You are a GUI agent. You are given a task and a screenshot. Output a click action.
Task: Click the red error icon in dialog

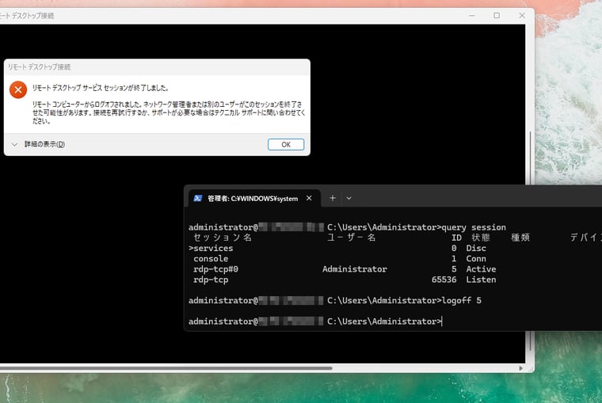[x=18, y=89]
